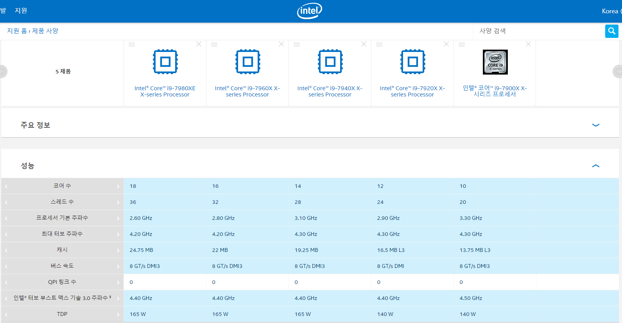
Task: Click the 인텔 터보 부스트 맥스 기술 3.0 주파수 label
Action: coord(63,298)
